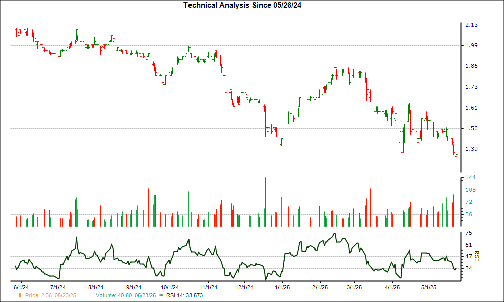Click the 47 RSI axis value

[469, 256]
